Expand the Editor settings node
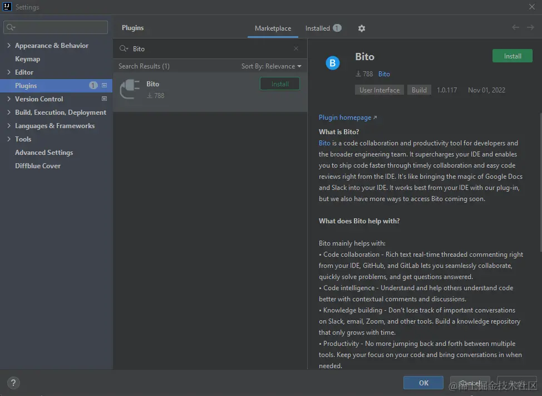 tap(9, 72)
